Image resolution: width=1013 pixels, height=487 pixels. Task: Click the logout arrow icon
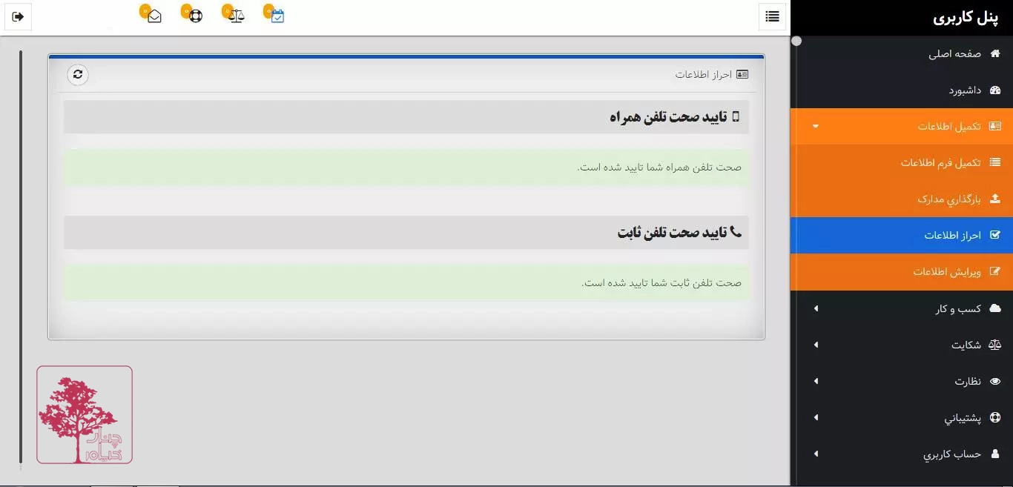point(19,16)
